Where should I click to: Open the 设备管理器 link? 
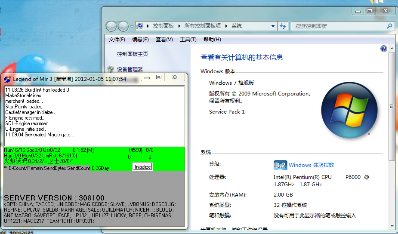130,69
